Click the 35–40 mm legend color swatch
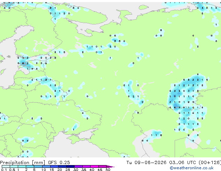This screenshot has width=221, height=171. click(86, 166)
